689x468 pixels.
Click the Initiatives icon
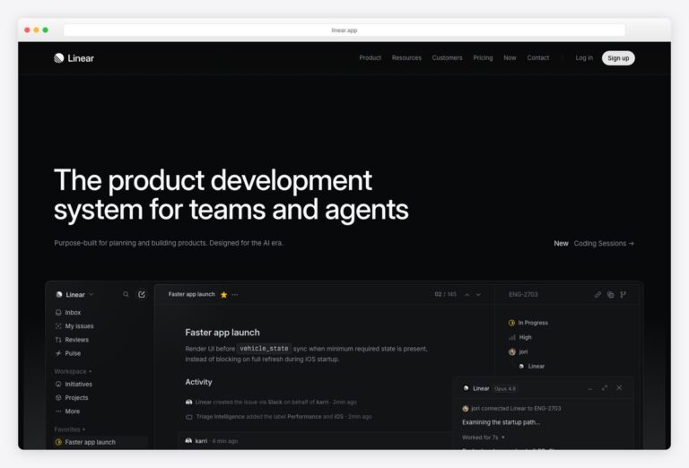(x=58, y=384)
